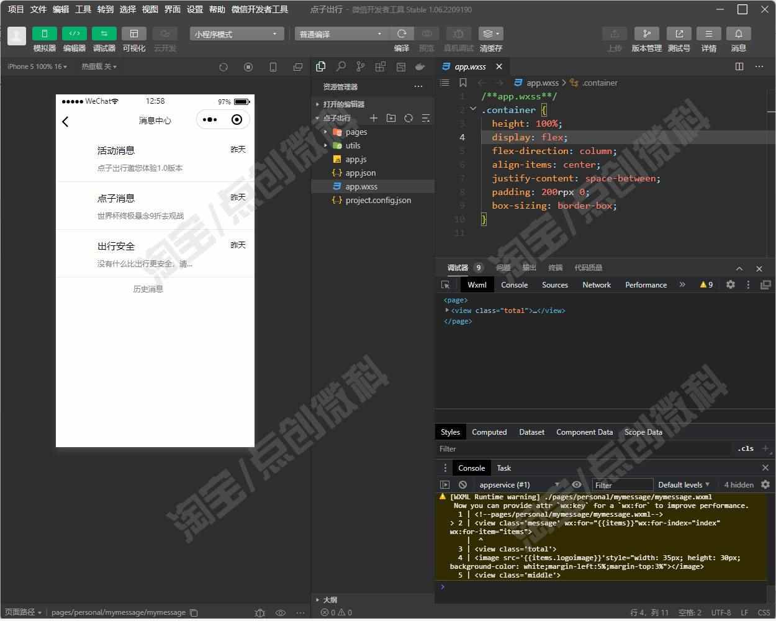Open the notifications bell (消息)
This screenshot has width=776, height=621.
point(739,34)
